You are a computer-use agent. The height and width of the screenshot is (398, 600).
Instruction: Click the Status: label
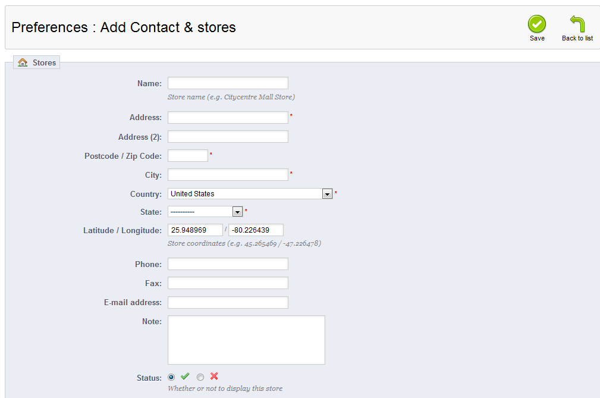pyautogui.click(x=149, y=378)
